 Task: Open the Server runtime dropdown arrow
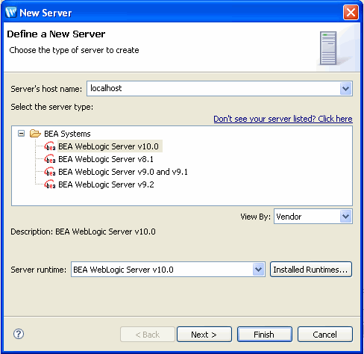coord(258,270)
